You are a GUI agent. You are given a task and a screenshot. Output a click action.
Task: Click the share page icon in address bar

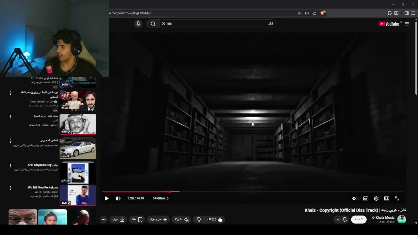tap(314, 13)
